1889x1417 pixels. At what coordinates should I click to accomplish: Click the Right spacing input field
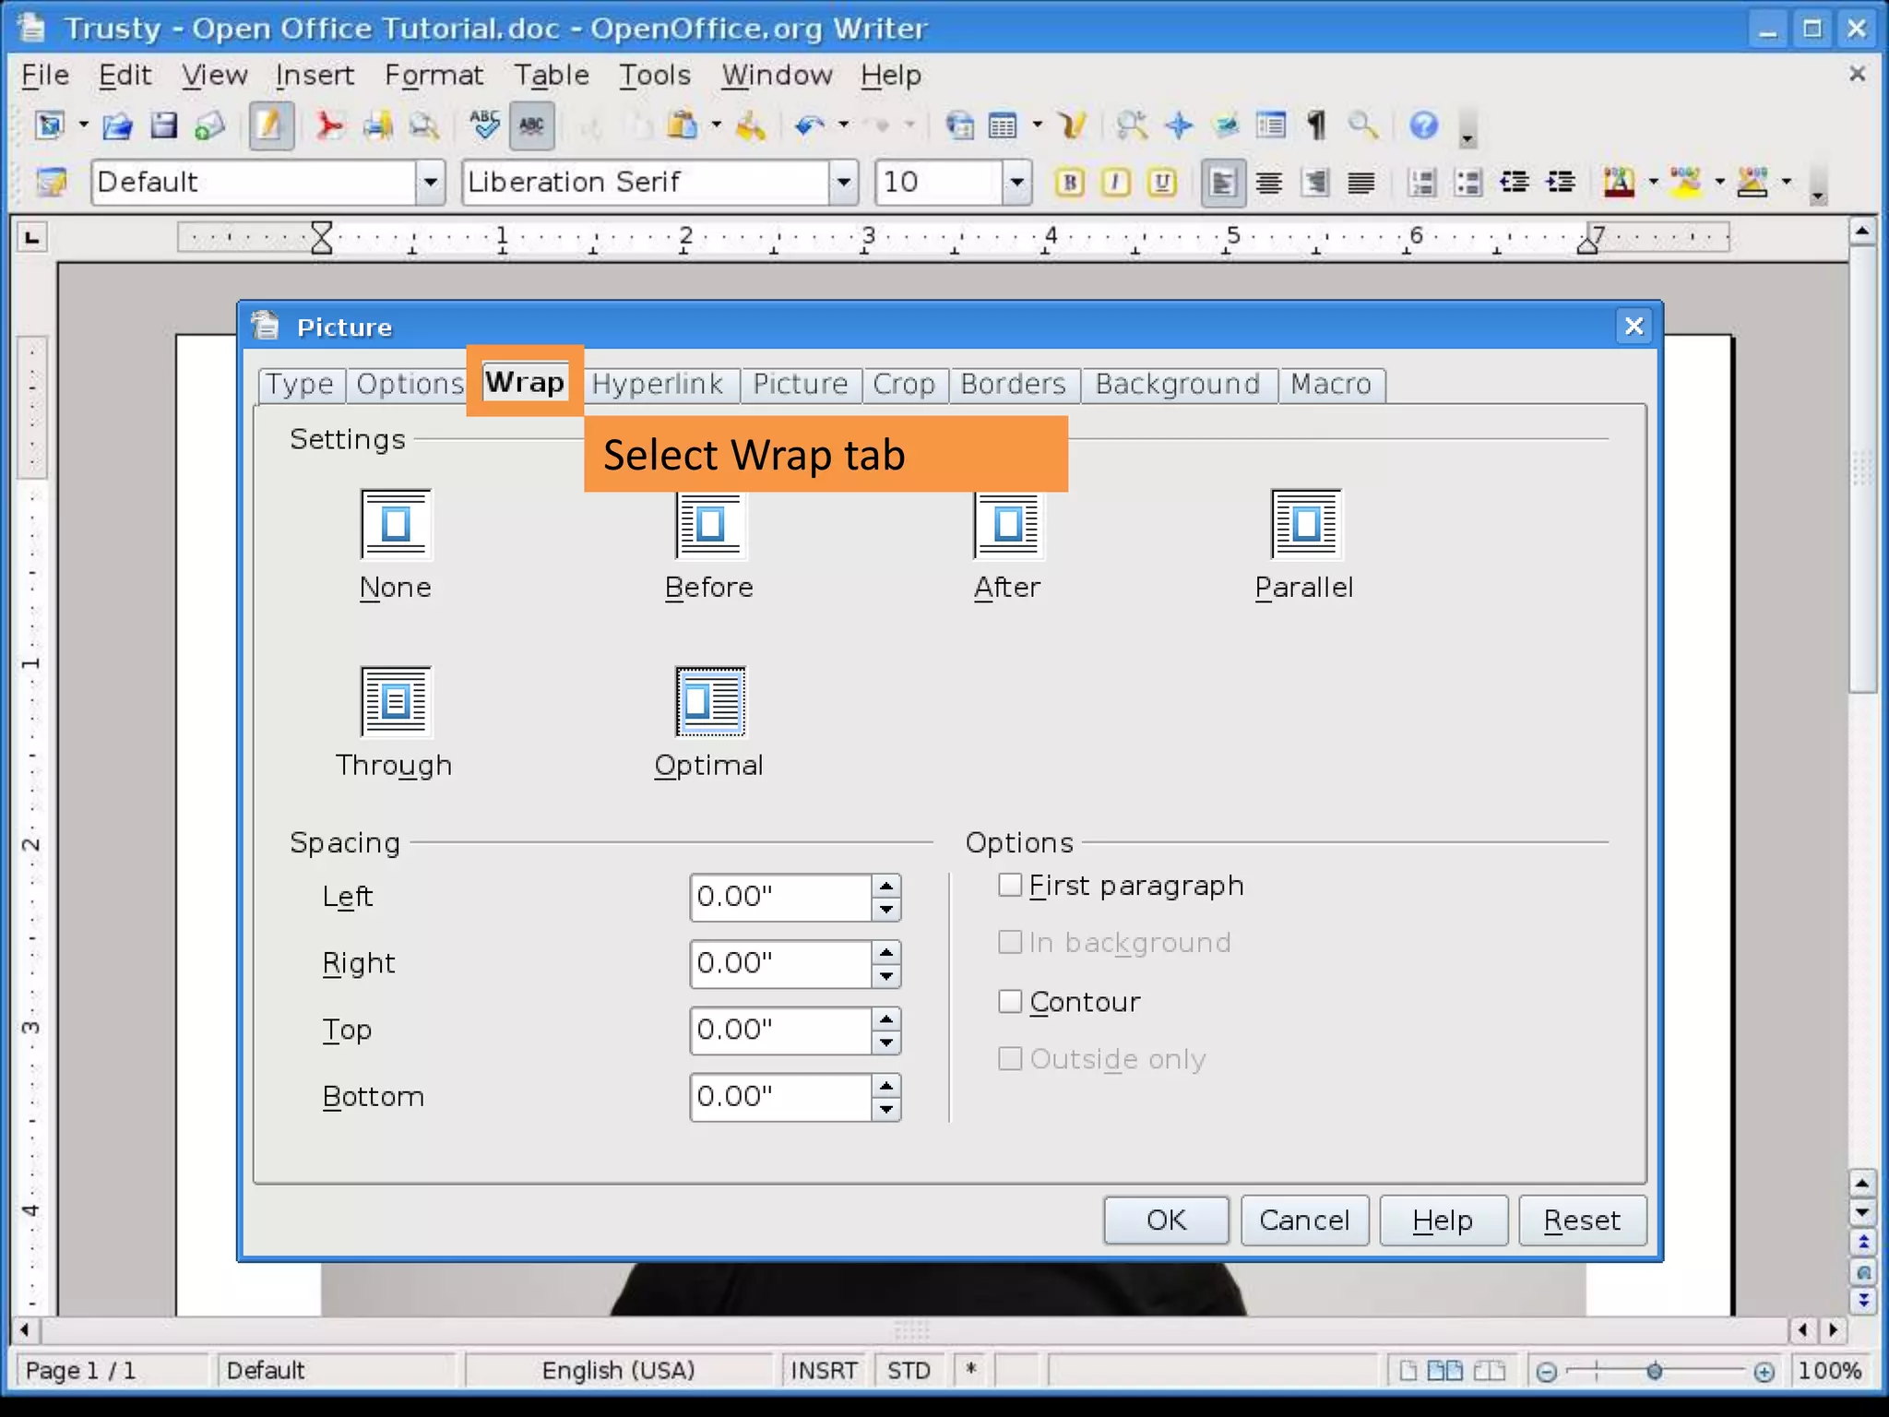tap(780, 963)
